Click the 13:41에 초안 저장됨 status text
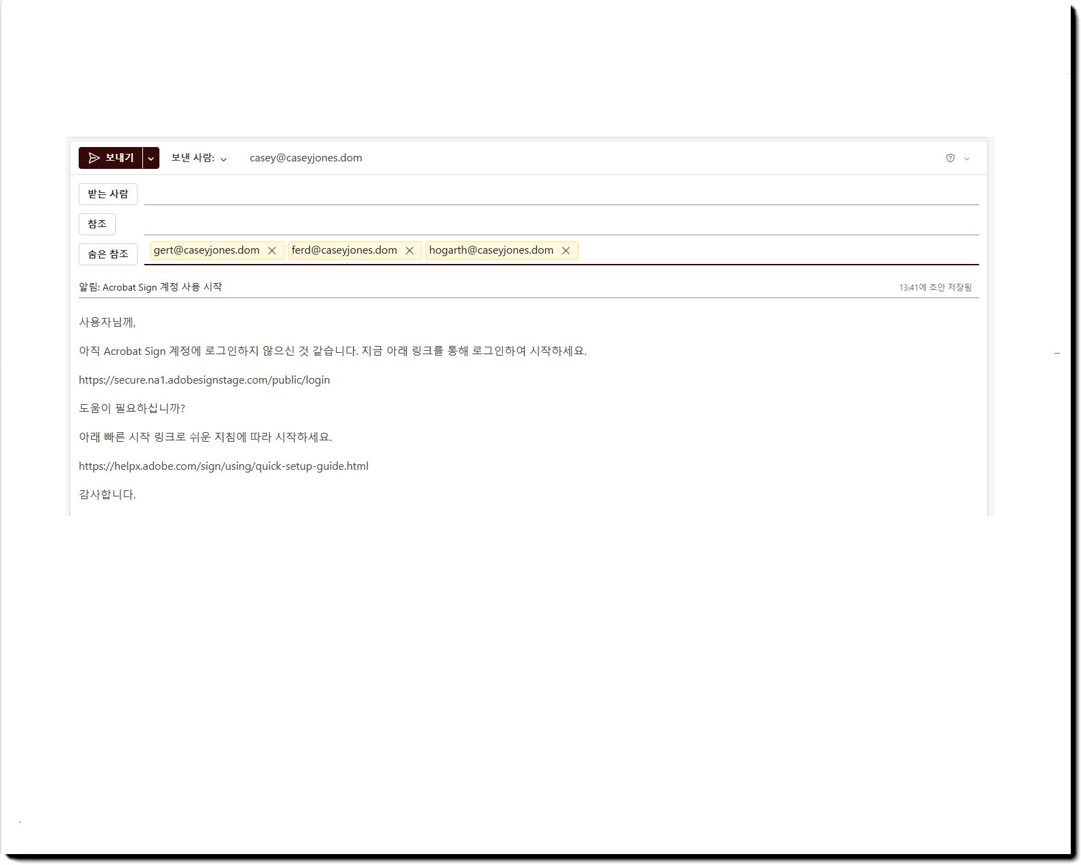The image size is (1081, 865). click(x=935, y=288)
